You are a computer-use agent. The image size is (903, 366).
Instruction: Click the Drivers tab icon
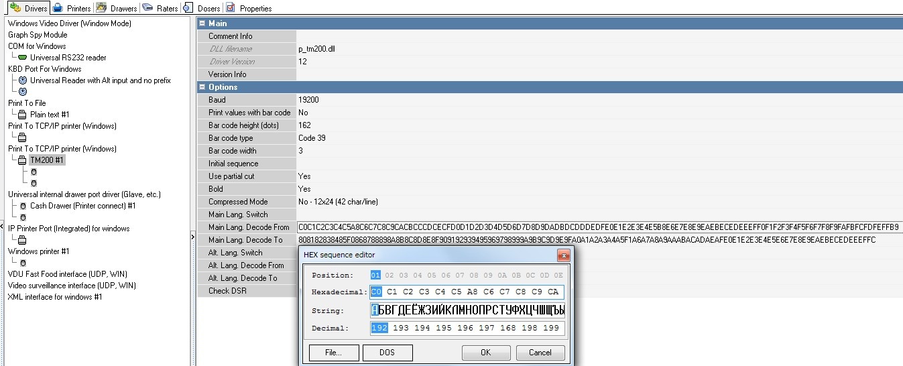tap(15, 8)
